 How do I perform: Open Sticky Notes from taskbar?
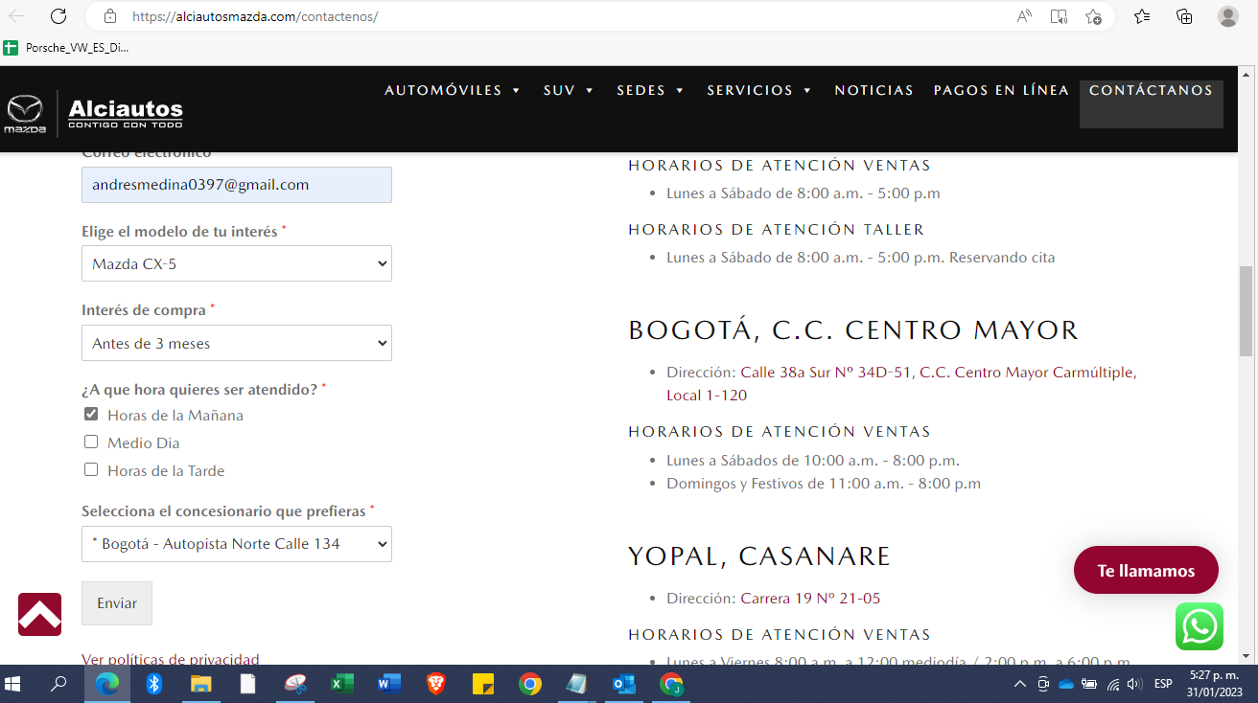pyautogui.click(x=483, y=684)
